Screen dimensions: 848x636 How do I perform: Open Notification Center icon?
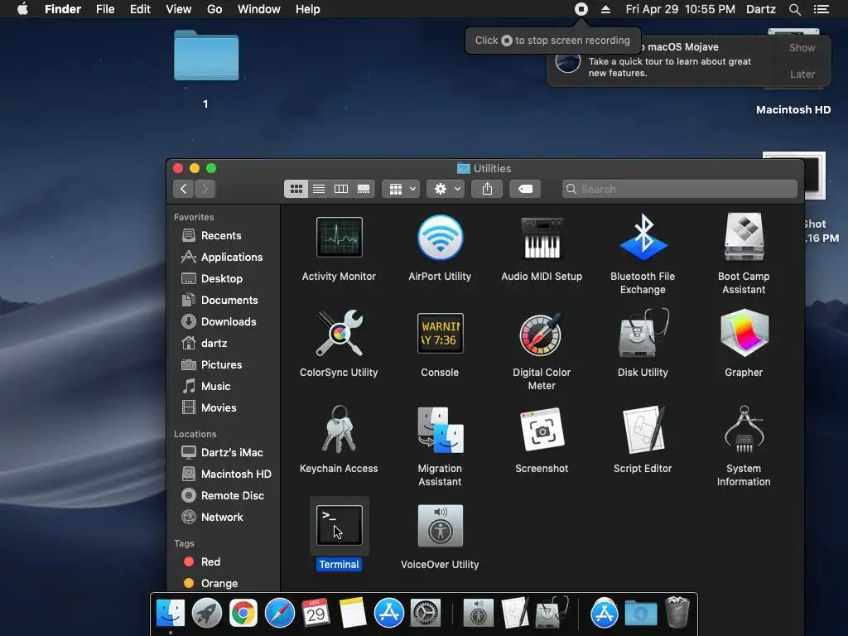click(x=821, y=9)
